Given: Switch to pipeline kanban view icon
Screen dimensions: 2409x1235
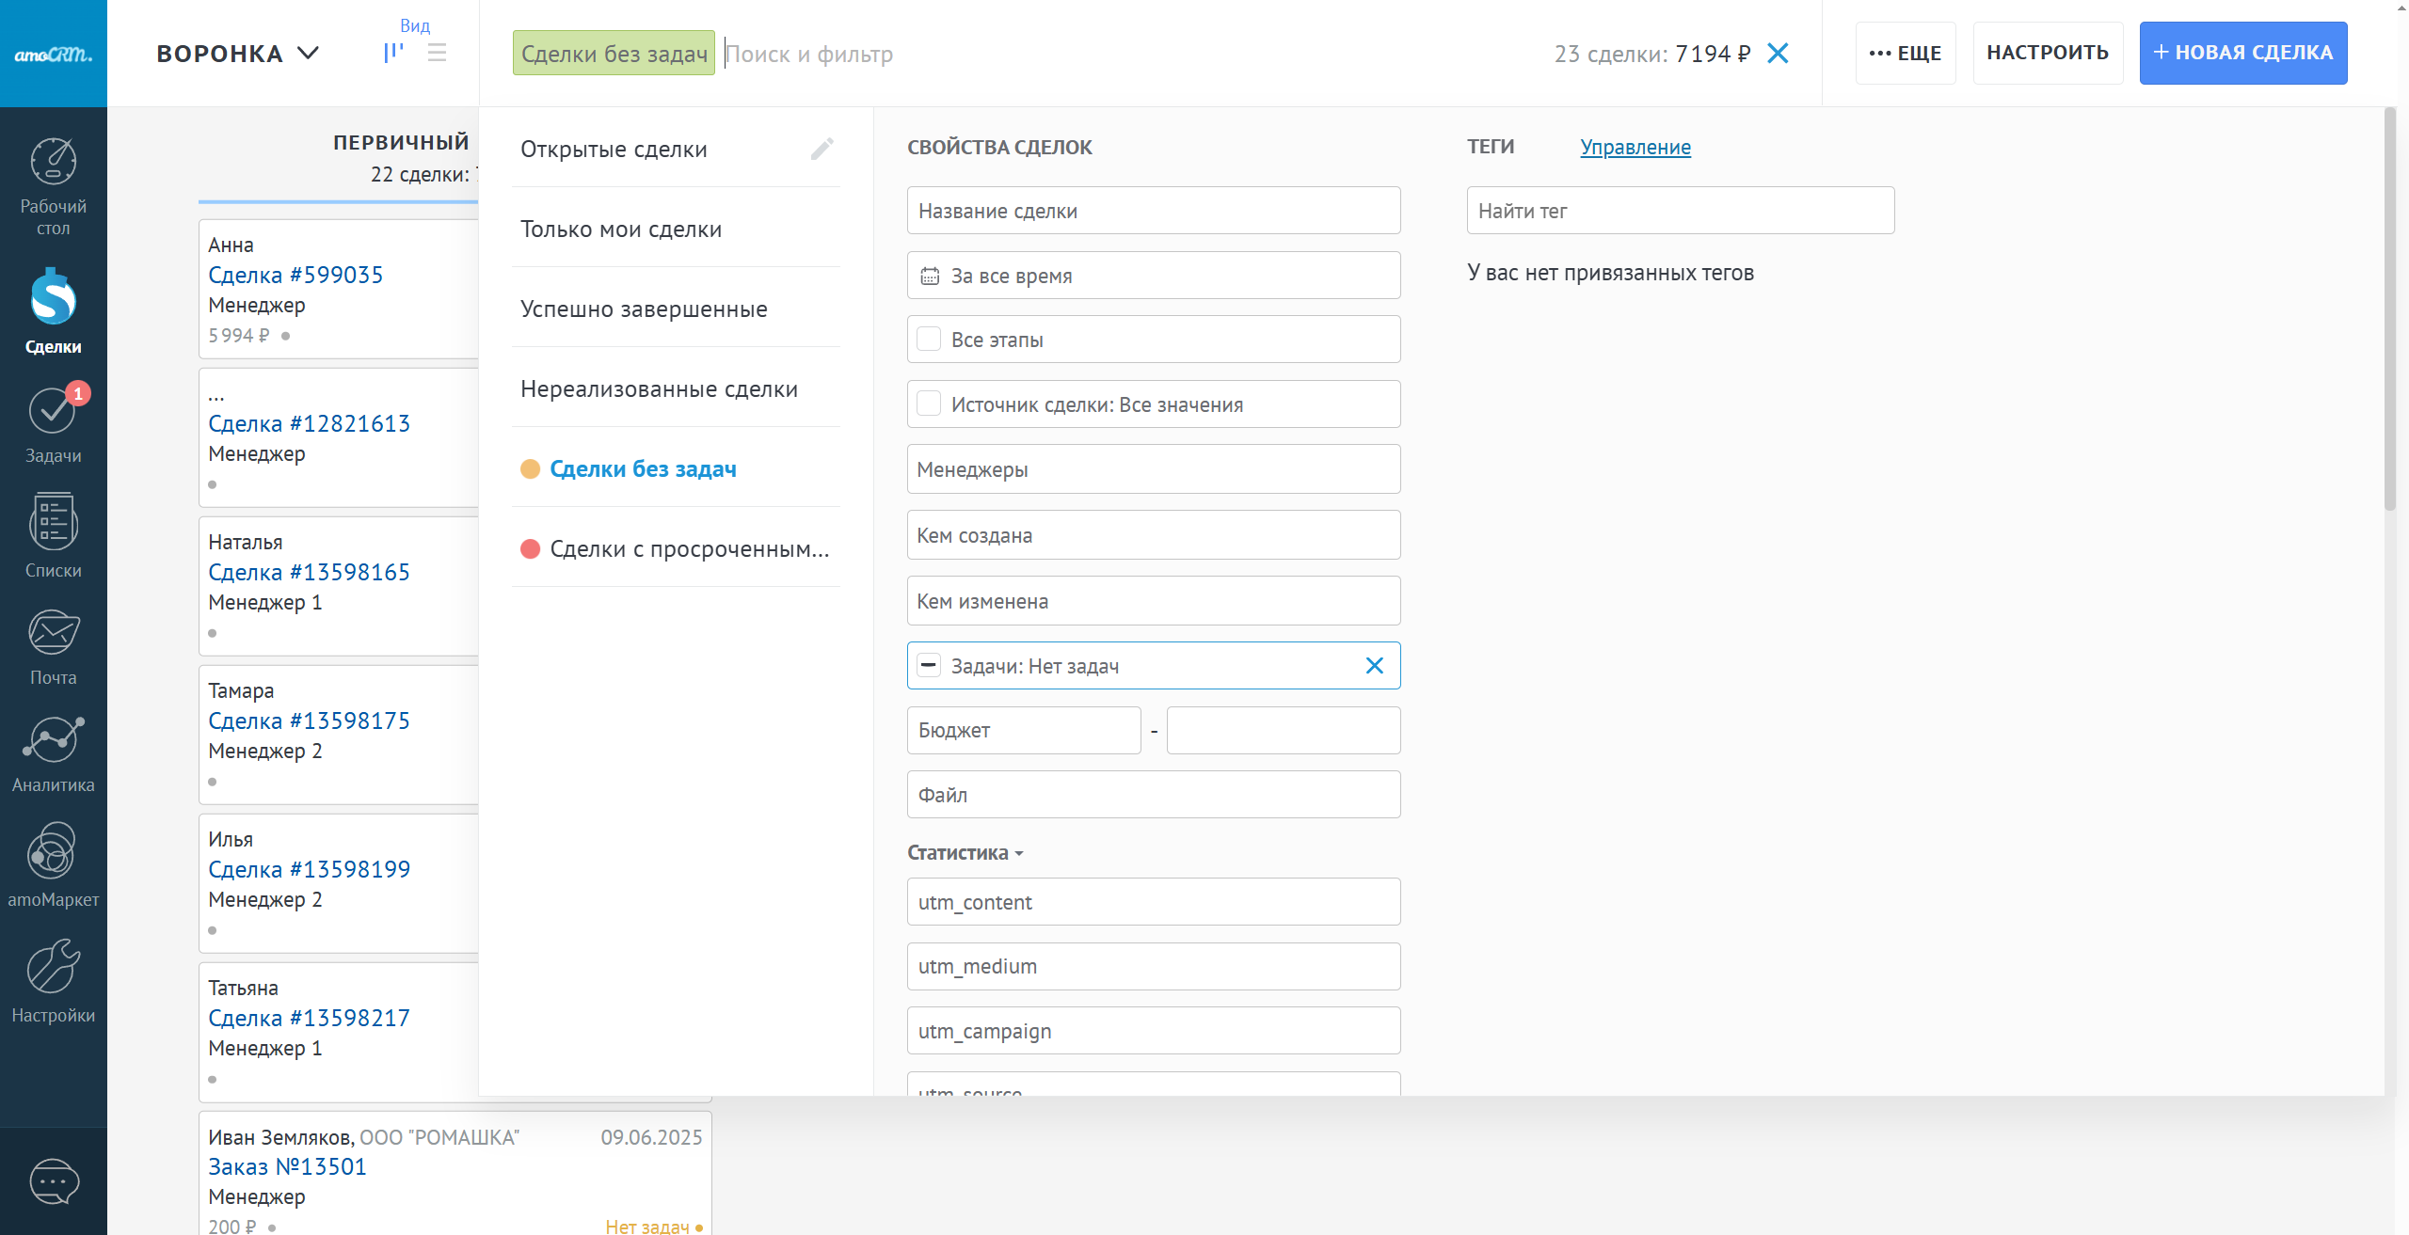Looking at the screenshot, I should pos(393,54).
